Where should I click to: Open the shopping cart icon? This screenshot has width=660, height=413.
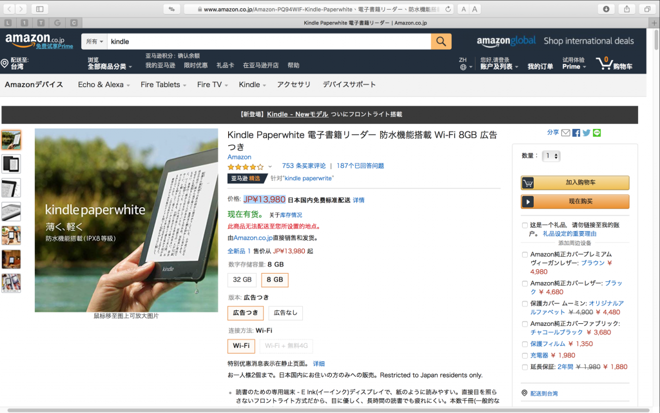[604, 63]
